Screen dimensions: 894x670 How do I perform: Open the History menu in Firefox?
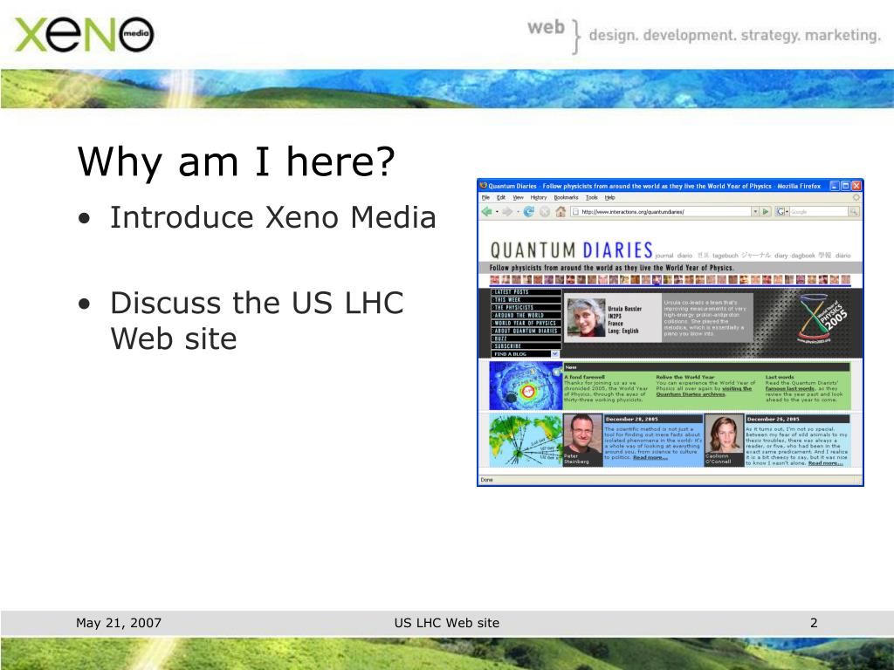538,198
